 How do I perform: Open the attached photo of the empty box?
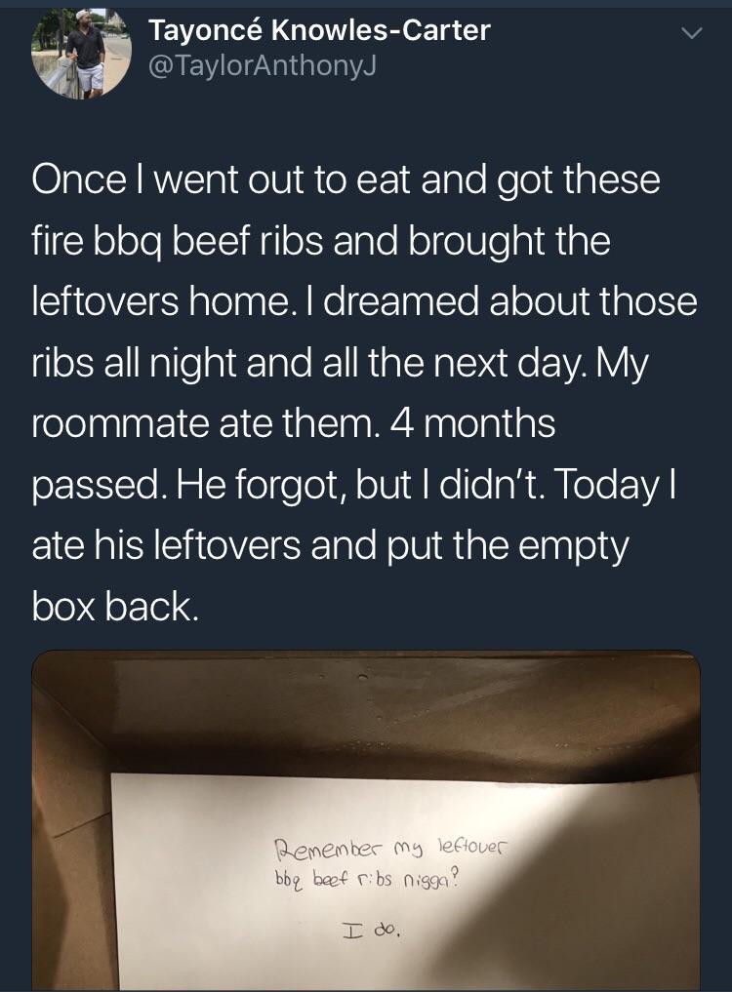click(x=366, y=820)
